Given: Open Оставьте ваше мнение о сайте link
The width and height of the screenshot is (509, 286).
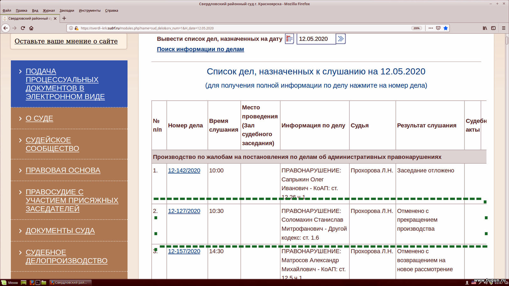Looking at the screenshot, I should pos(66,41).
